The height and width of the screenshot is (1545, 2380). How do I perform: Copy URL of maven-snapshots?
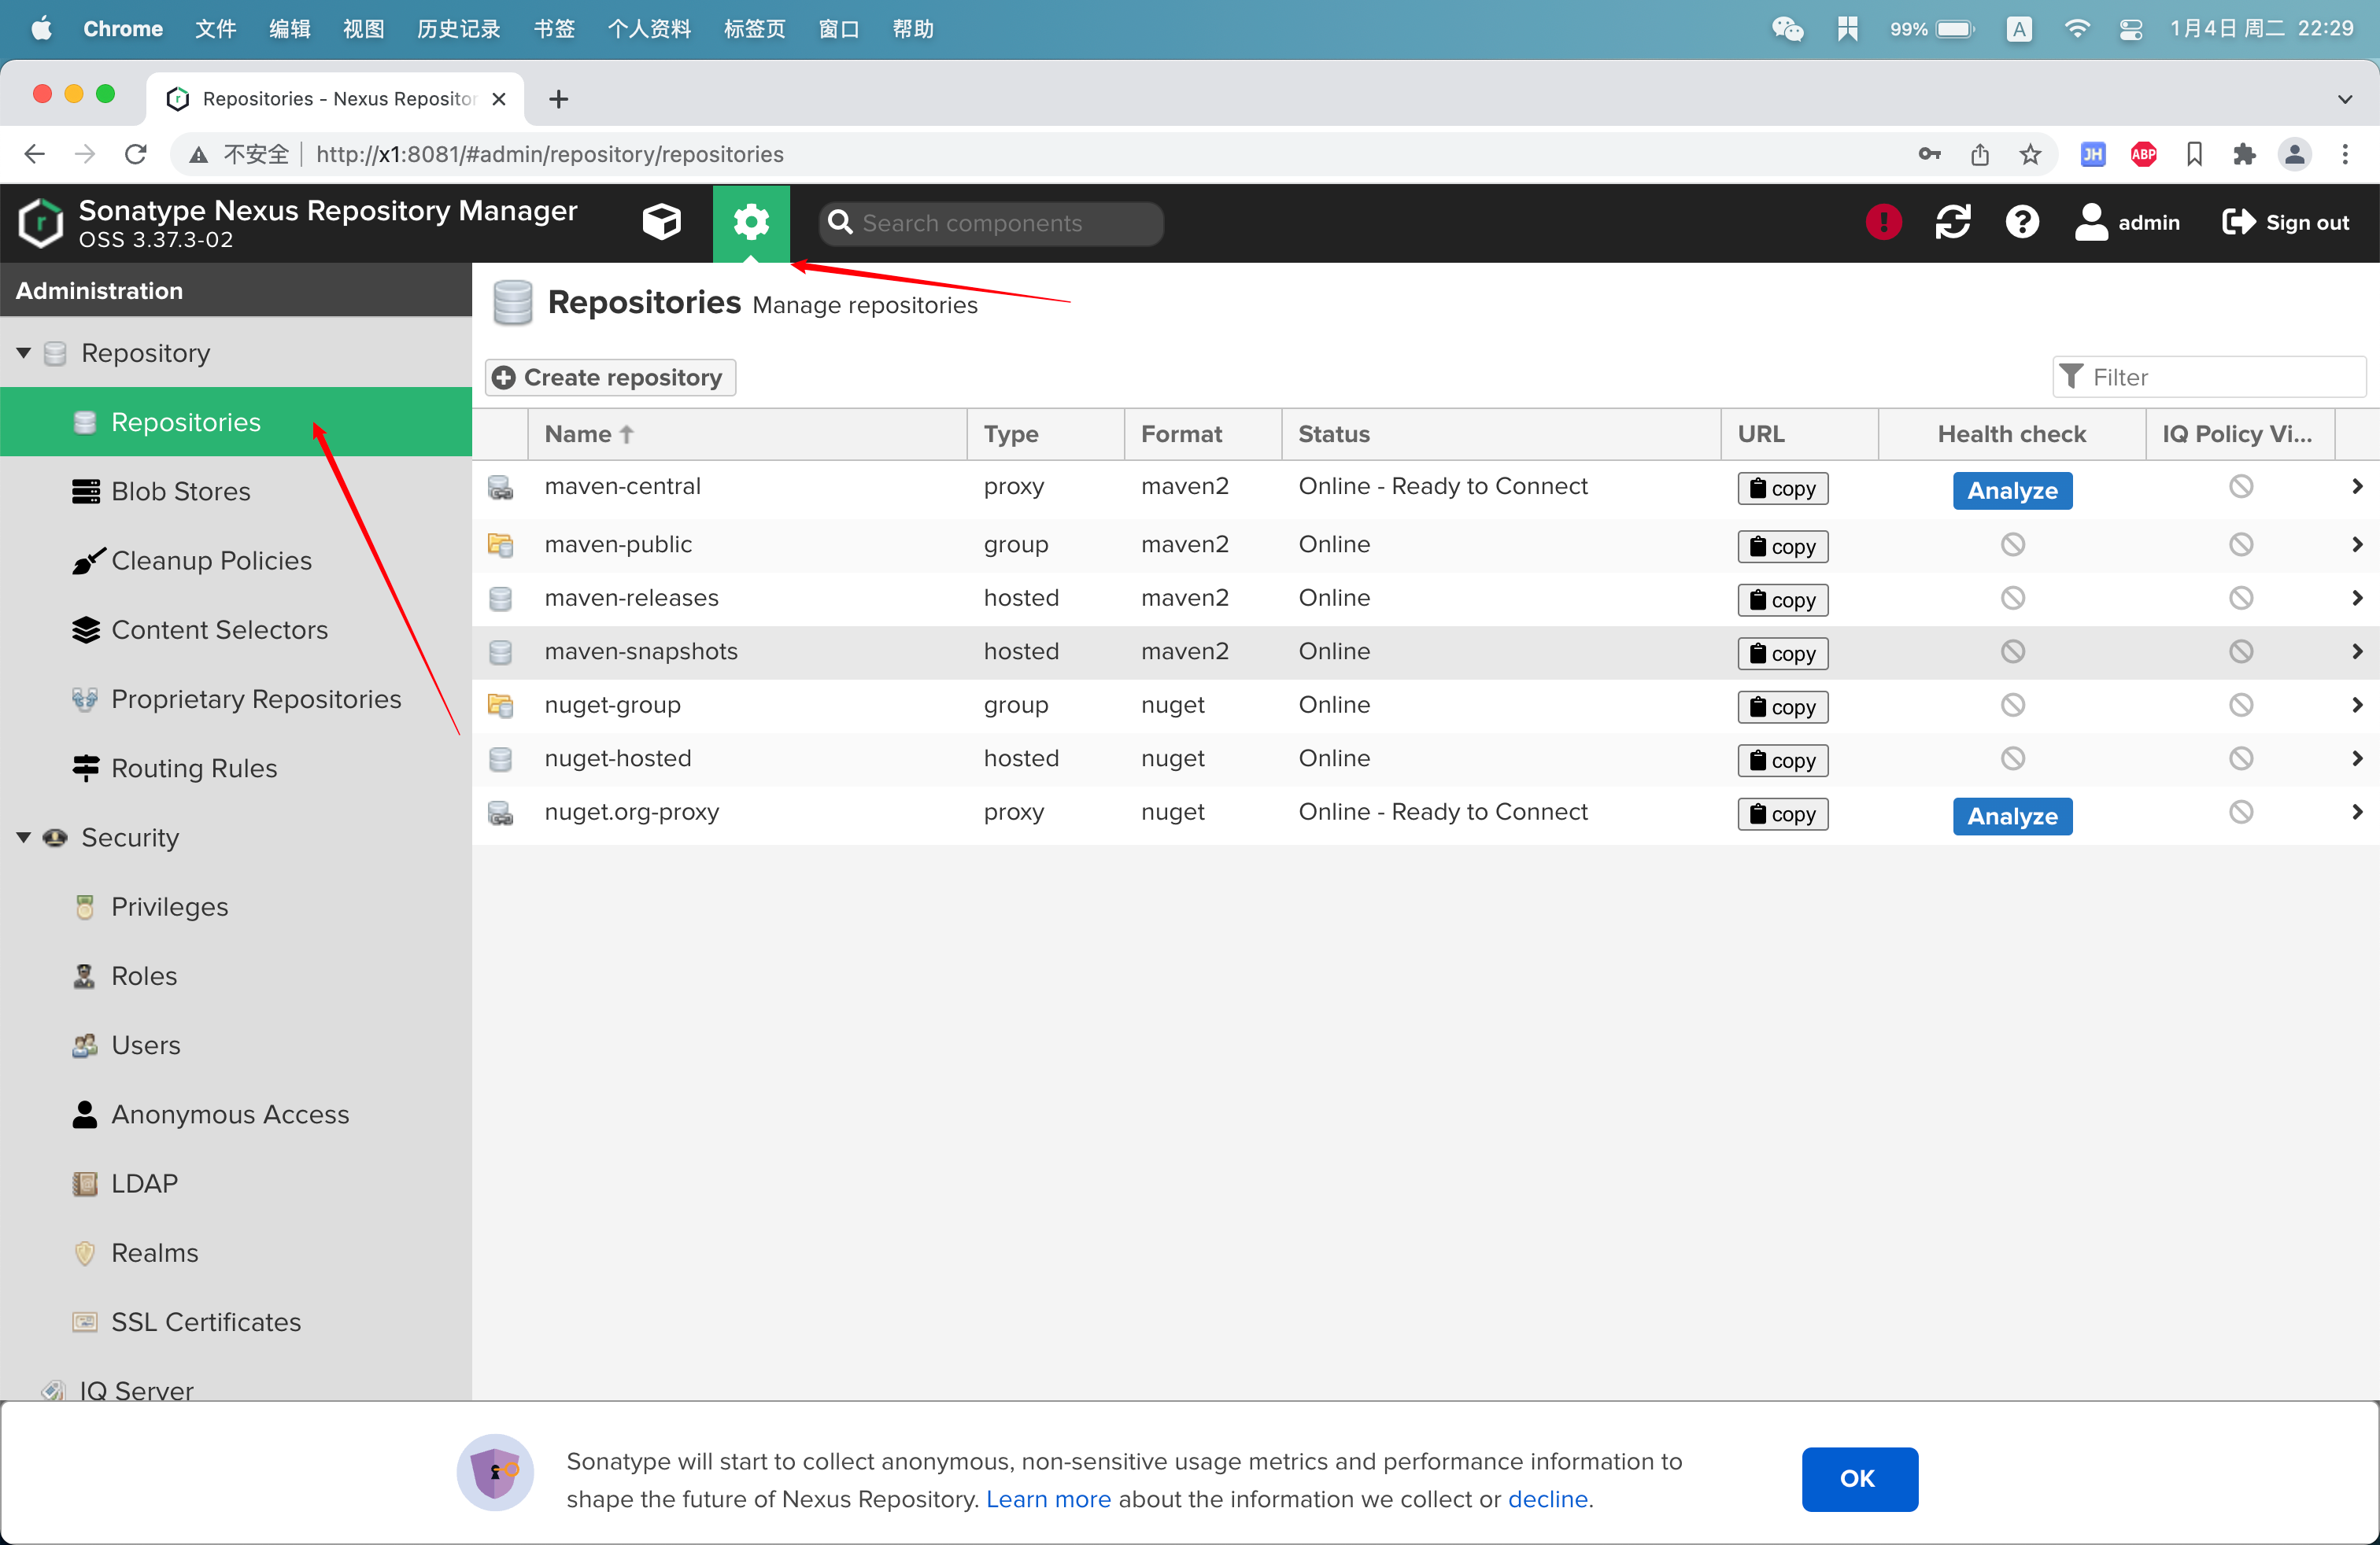tap(1782, 653)
